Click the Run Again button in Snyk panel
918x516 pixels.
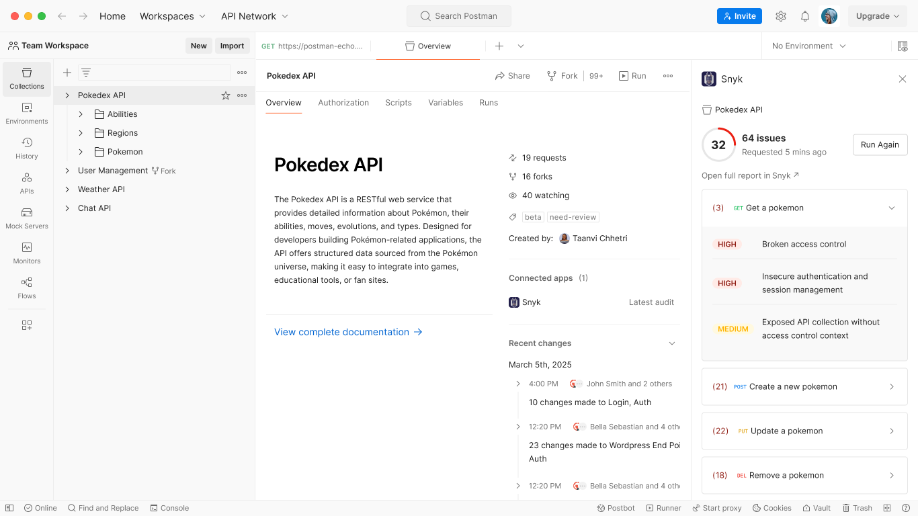[880, 144]
